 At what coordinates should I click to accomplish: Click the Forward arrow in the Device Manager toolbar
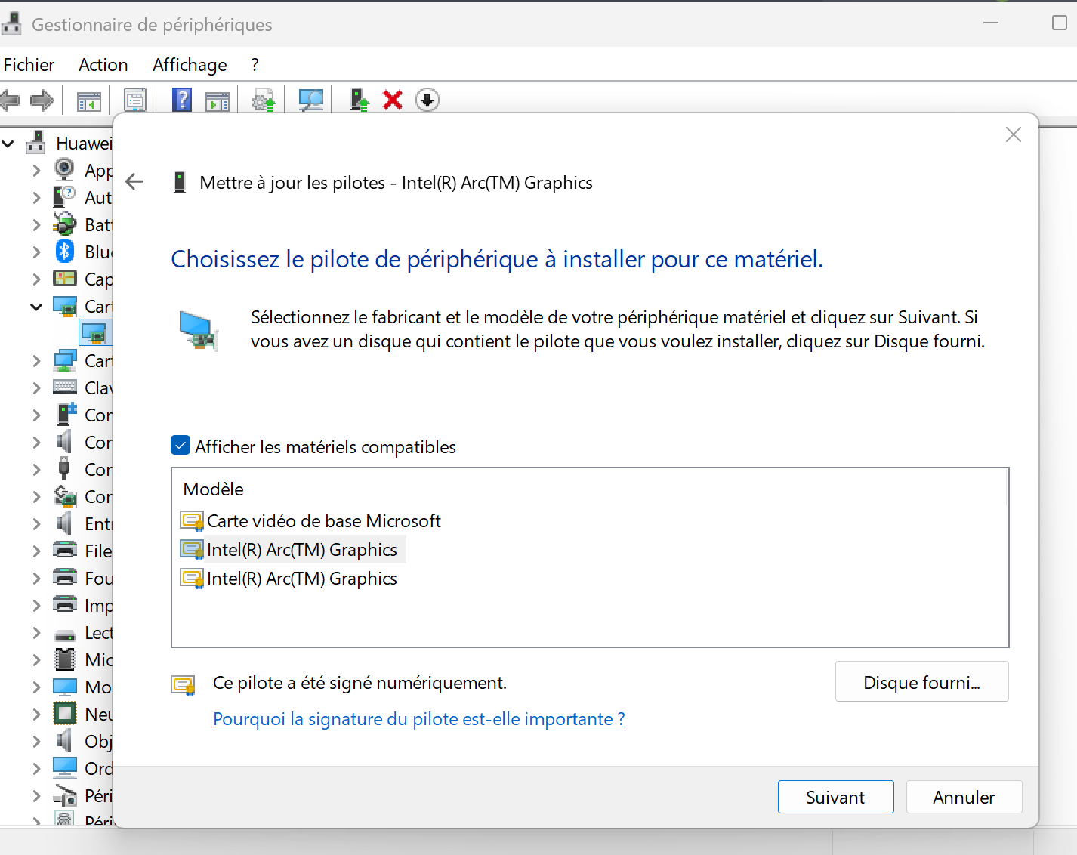point(42,100)
